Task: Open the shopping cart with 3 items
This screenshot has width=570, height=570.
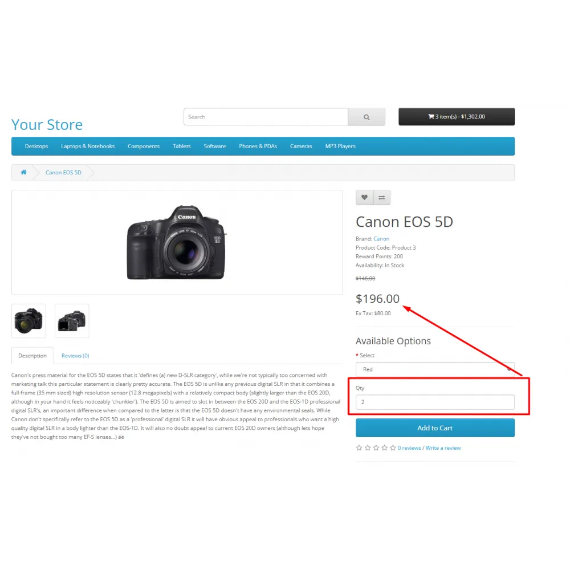Action: (457, 117)
